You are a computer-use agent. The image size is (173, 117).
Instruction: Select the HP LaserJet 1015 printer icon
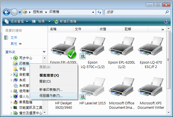(92, 87)
